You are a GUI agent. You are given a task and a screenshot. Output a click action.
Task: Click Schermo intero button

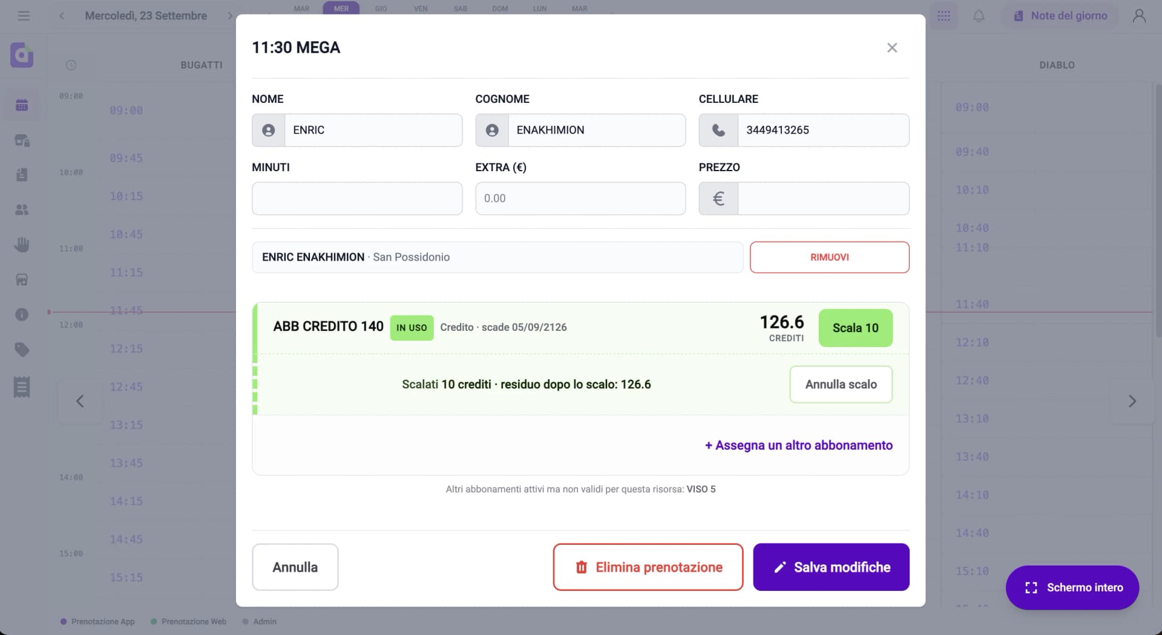pyautogui.click(x=1072, y=587)
